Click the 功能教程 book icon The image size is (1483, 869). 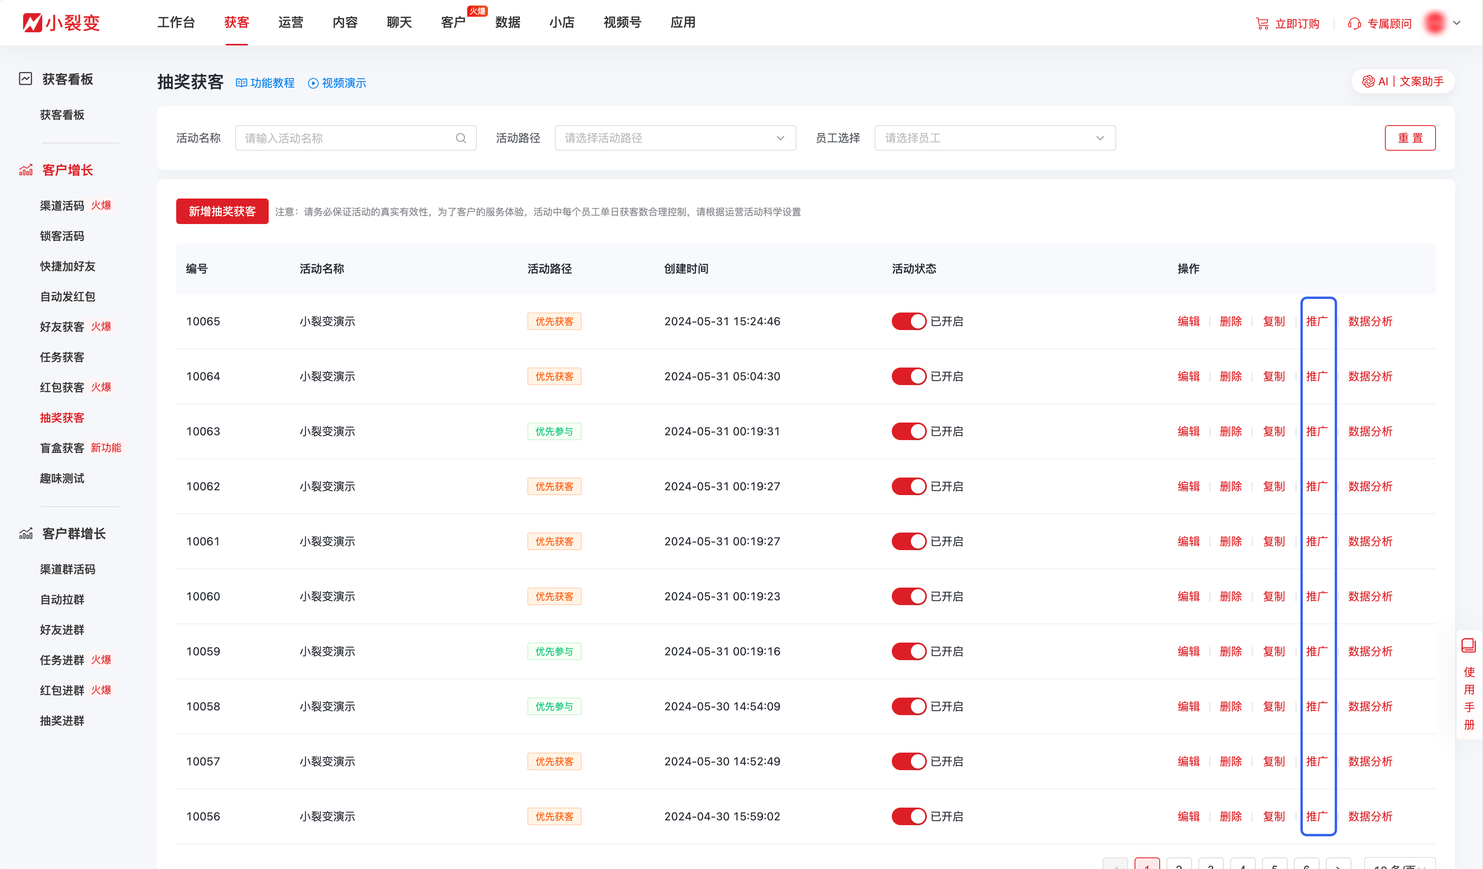pos(241,84)
